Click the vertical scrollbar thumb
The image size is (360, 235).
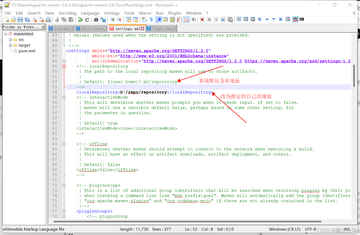[354, 75]
